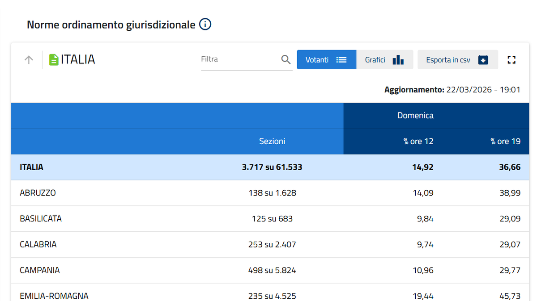Viewport: 537px width, 301px height.
Task: Click Campania turnout value 10,96
Action: coord(423,270)
